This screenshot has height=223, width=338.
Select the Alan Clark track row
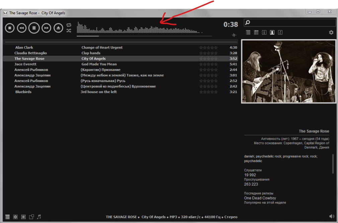pyautogui.click(x=120, y=48)
